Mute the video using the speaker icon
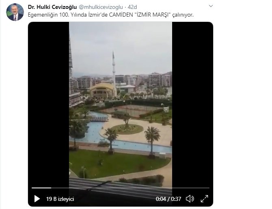272x209 pixels. pyautogui.click(x=190, y=199)
